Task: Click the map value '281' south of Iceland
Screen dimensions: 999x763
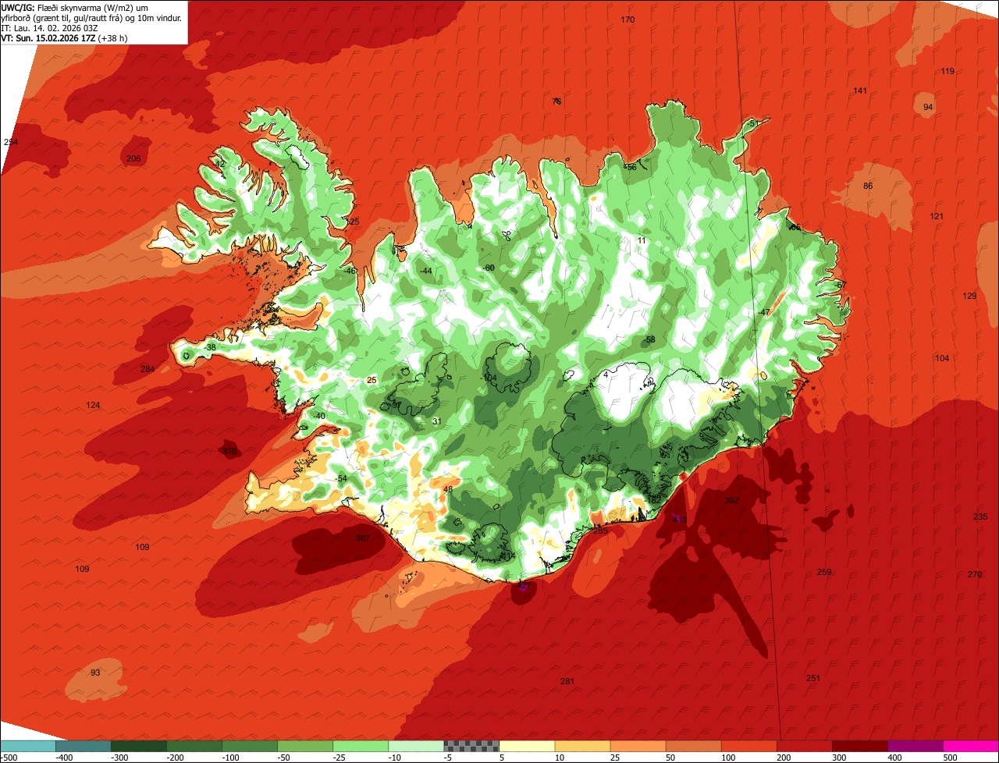Action: [x=567, y=681]
